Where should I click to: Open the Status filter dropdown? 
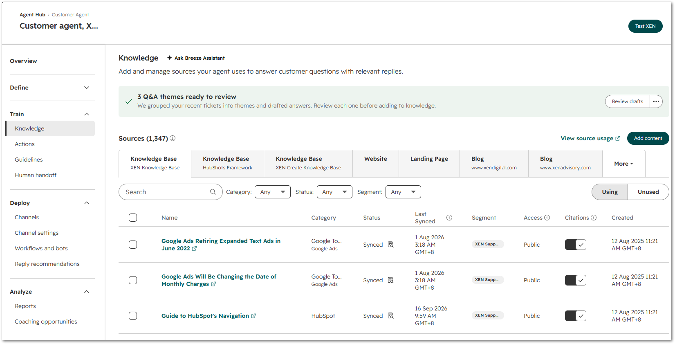point(334,192)
